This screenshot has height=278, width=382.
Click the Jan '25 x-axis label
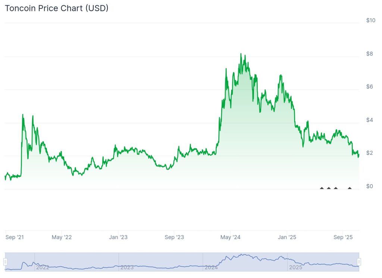(x=288, y=237)
